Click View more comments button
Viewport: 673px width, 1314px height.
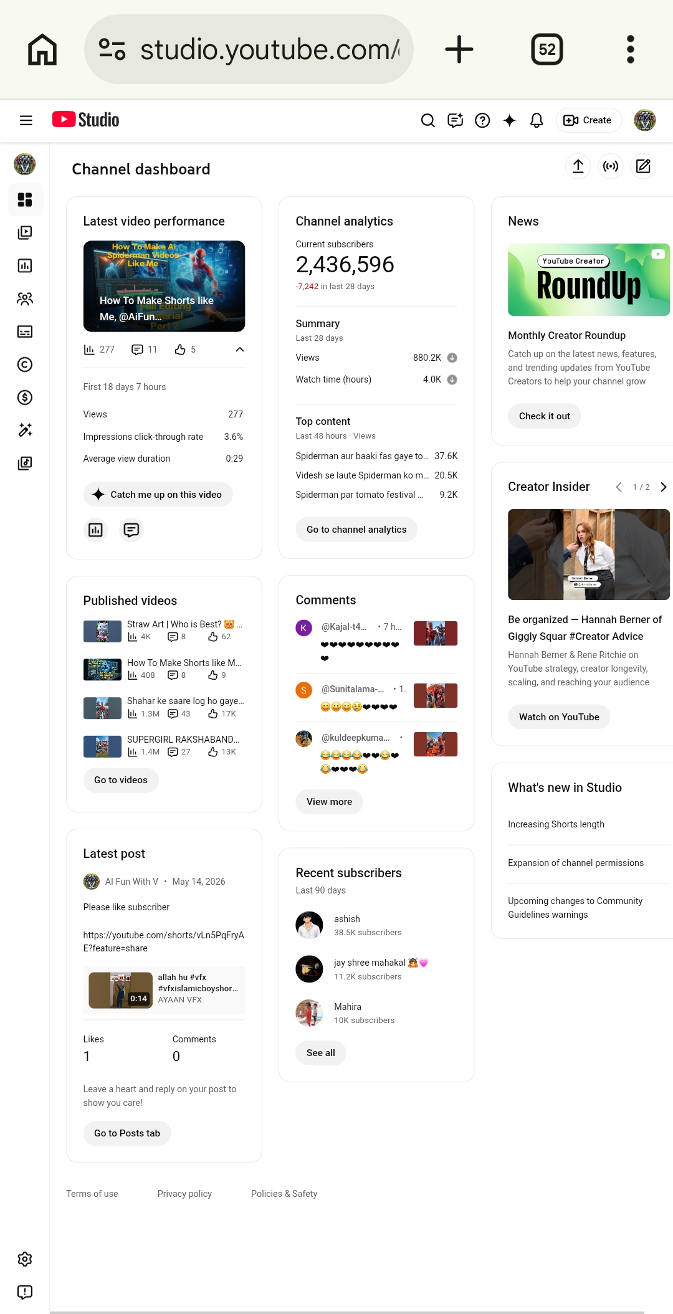329,802
